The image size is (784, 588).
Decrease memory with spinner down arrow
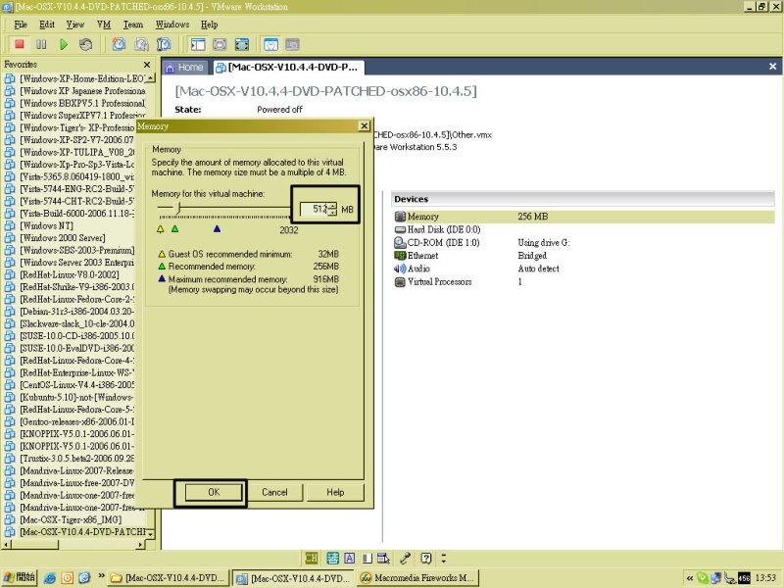click(x=333, y=213)
